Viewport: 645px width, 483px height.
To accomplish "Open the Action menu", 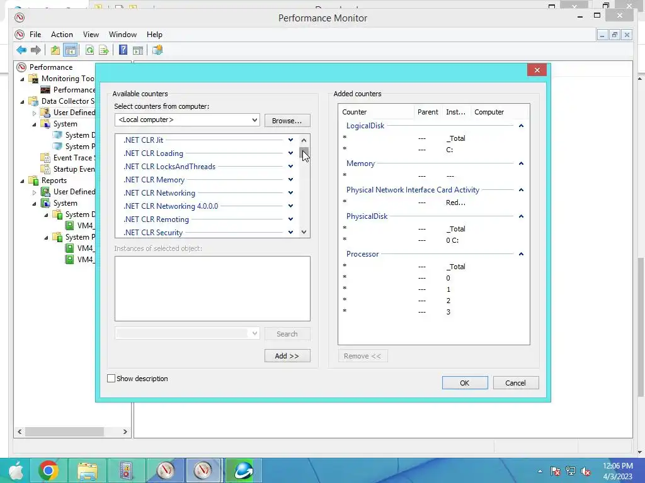I will point(62,35).
